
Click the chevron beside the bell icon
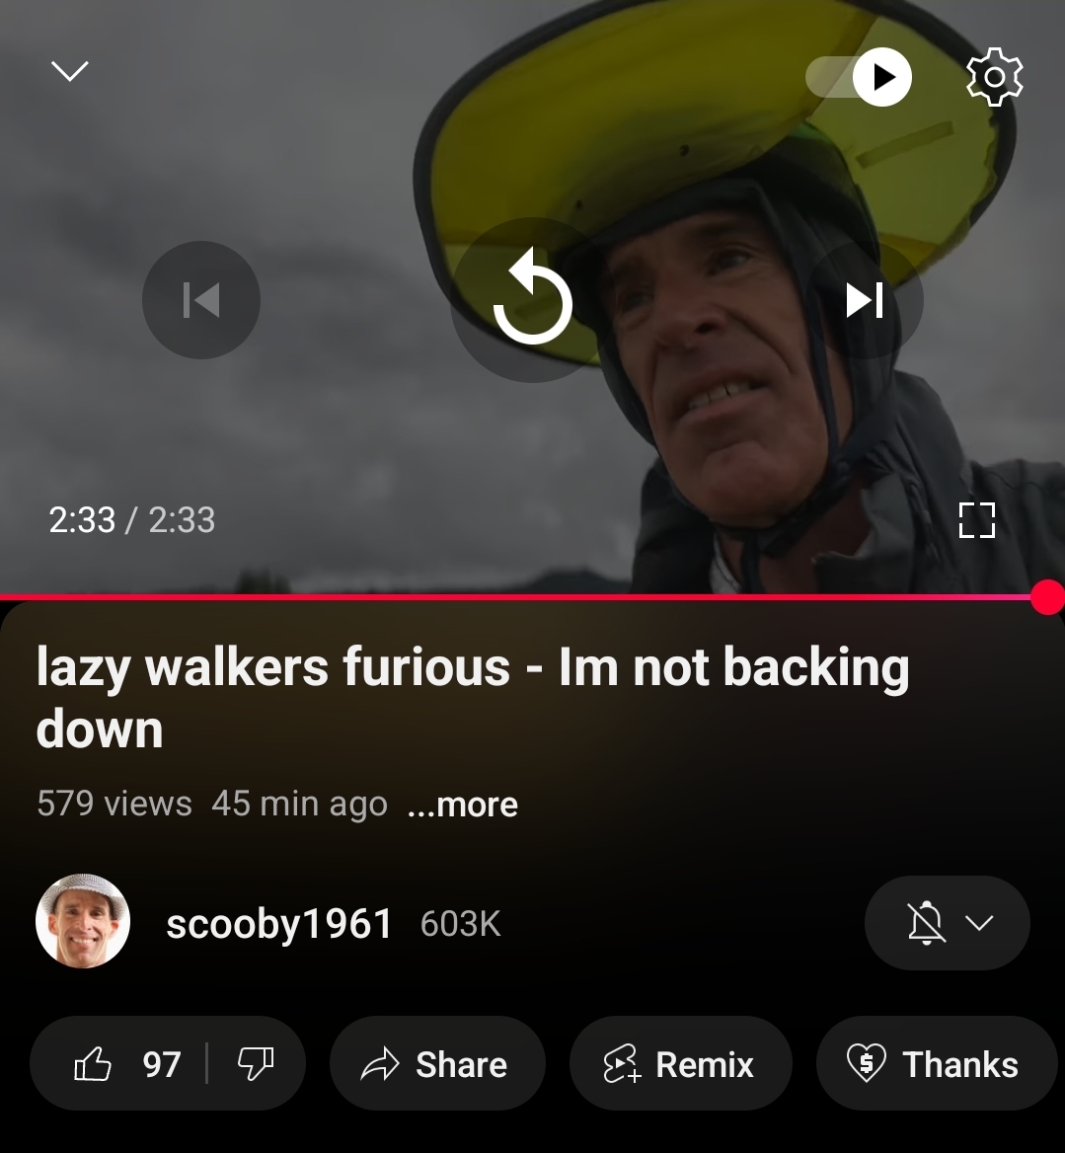click(x=979, y=922)
